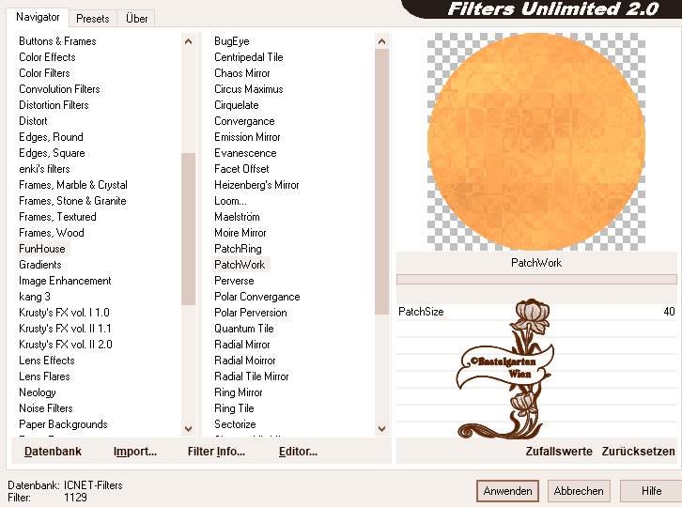This screenshot has height=507, width=682.
Task: Select Krusty's FX vol. I 1.0
Action: click(x=64, y=313)
